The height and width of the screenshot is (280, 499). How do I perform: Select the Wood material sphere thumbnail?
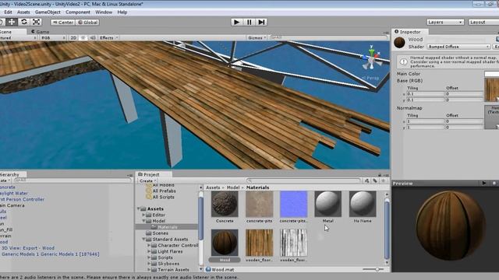(225, 243)
